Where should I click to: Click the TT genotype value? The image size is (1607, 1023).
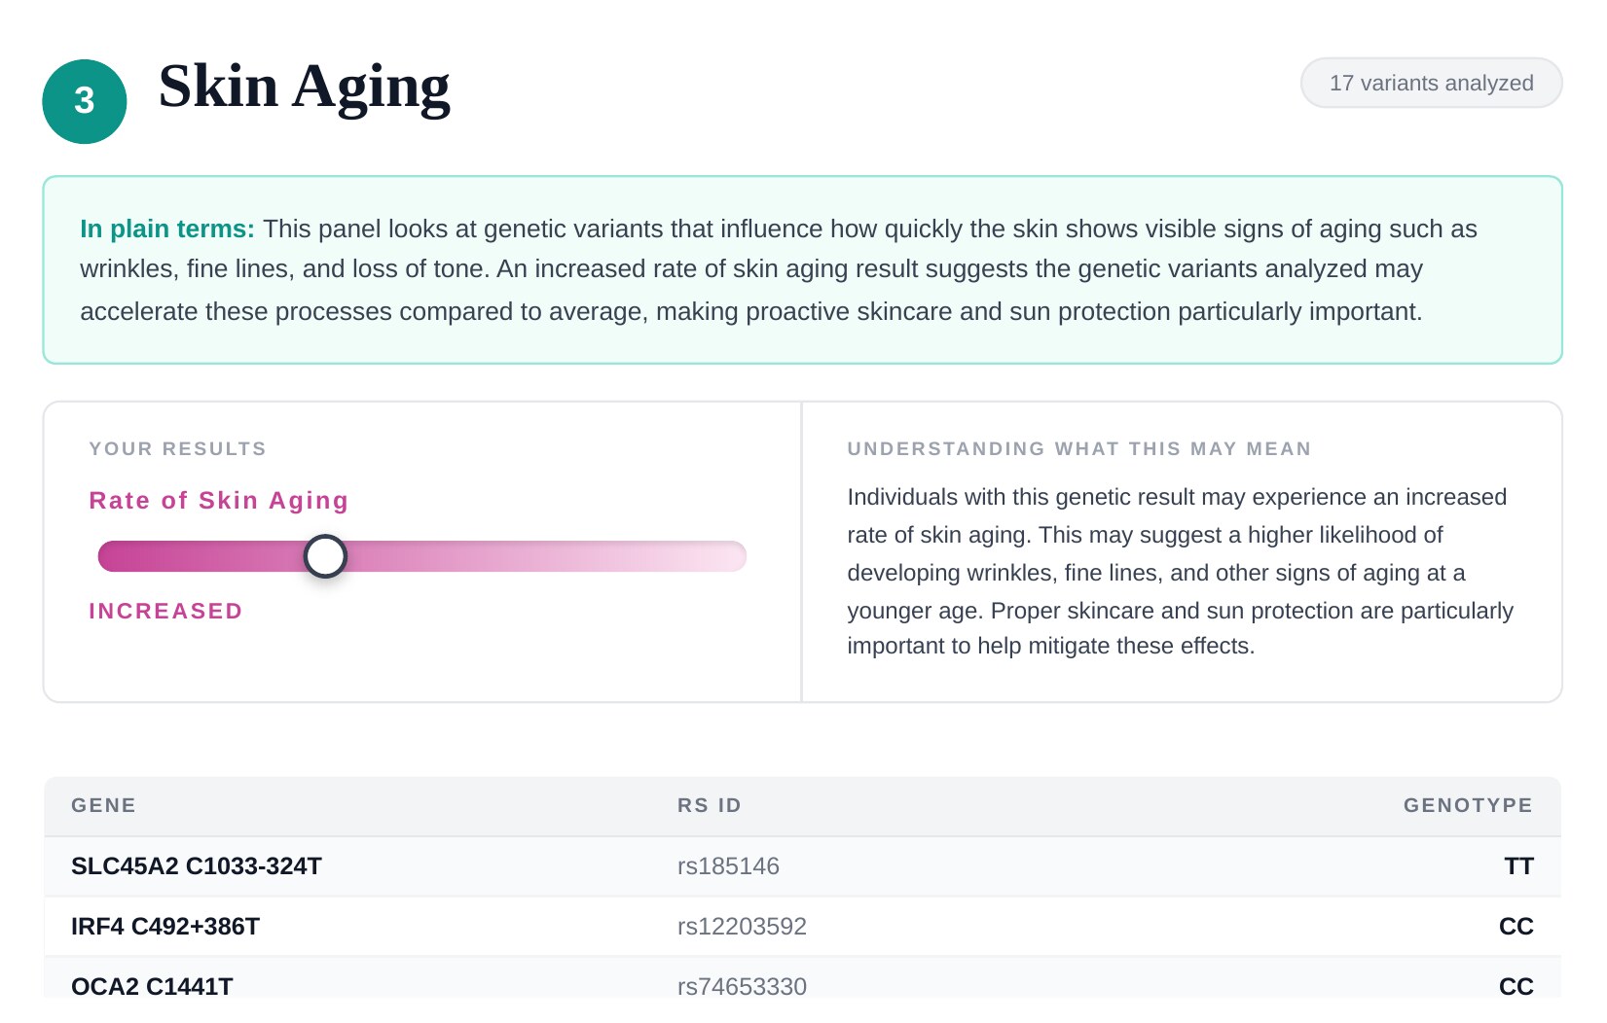(1518, 866)
